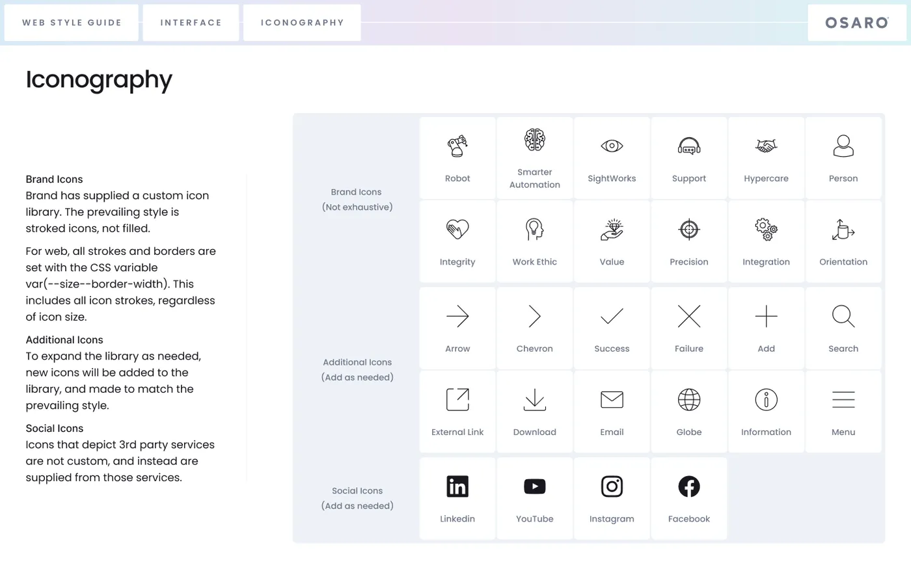Click the 'Additional Icons (Add as needed)' row label

pos(357,370)
